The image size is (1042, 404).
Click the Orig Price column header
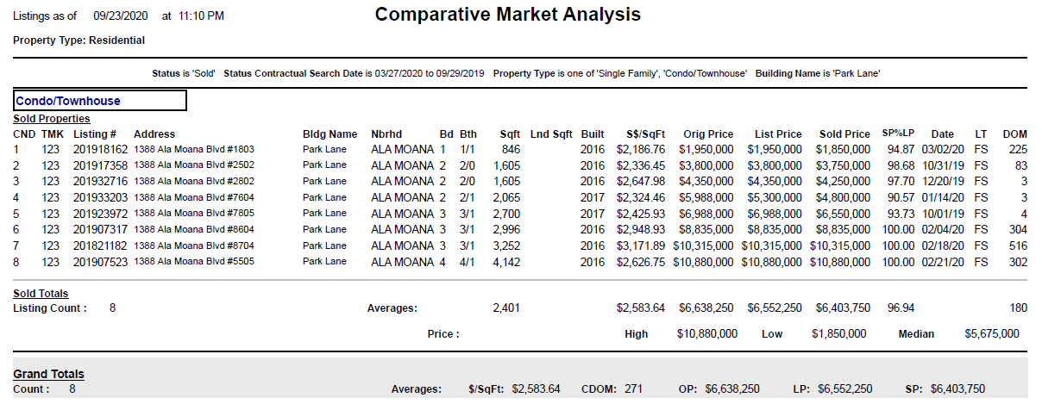708,134
